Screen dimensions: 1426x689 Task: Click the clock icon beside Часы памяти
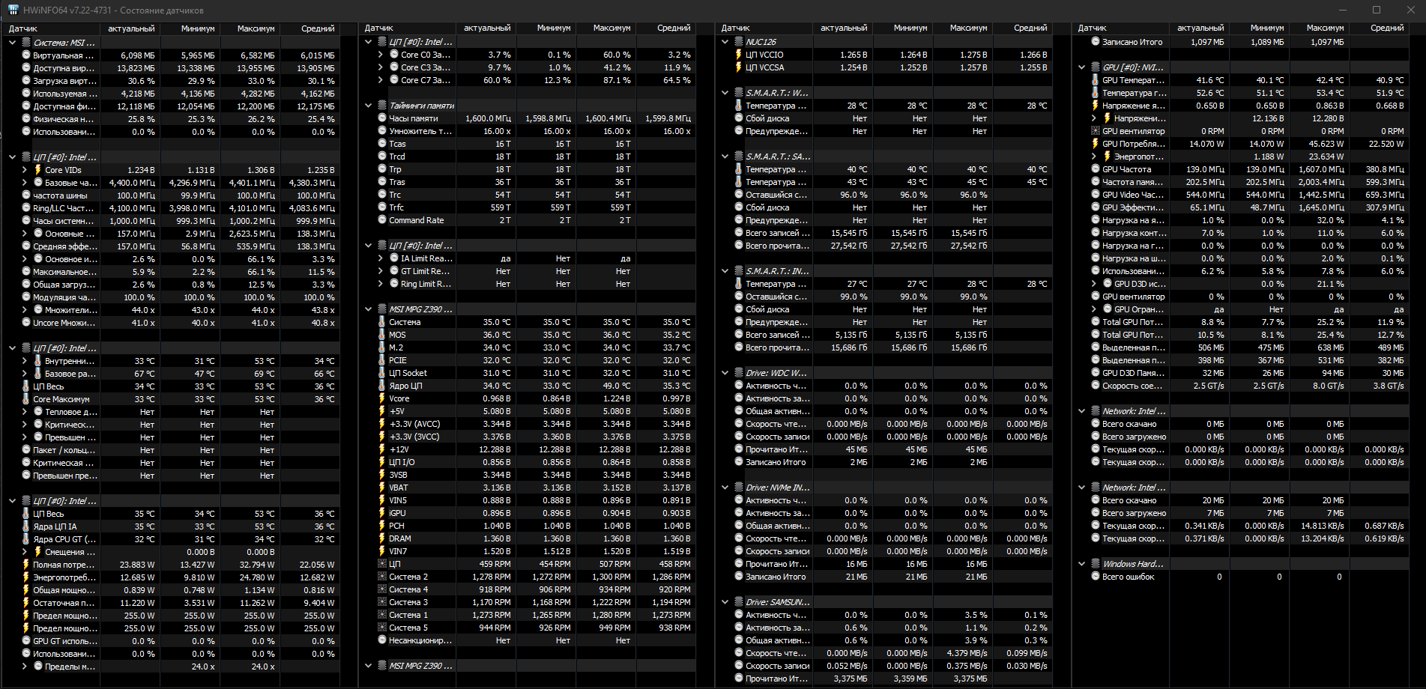382,118
